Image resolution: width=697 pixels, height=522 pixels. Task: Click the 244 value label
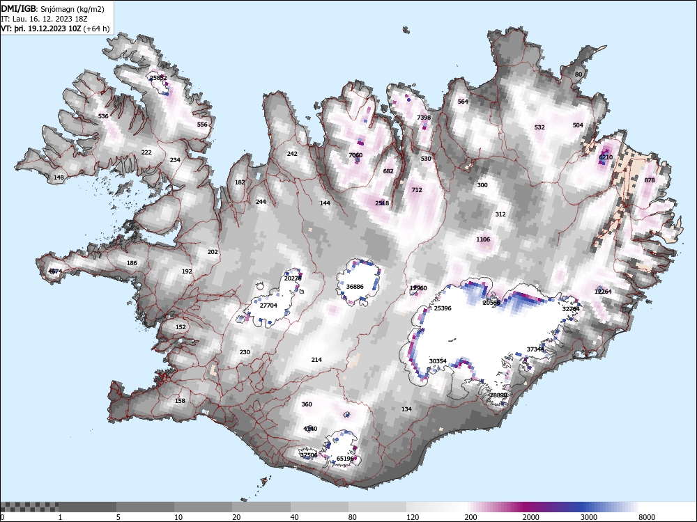point(261,202)
